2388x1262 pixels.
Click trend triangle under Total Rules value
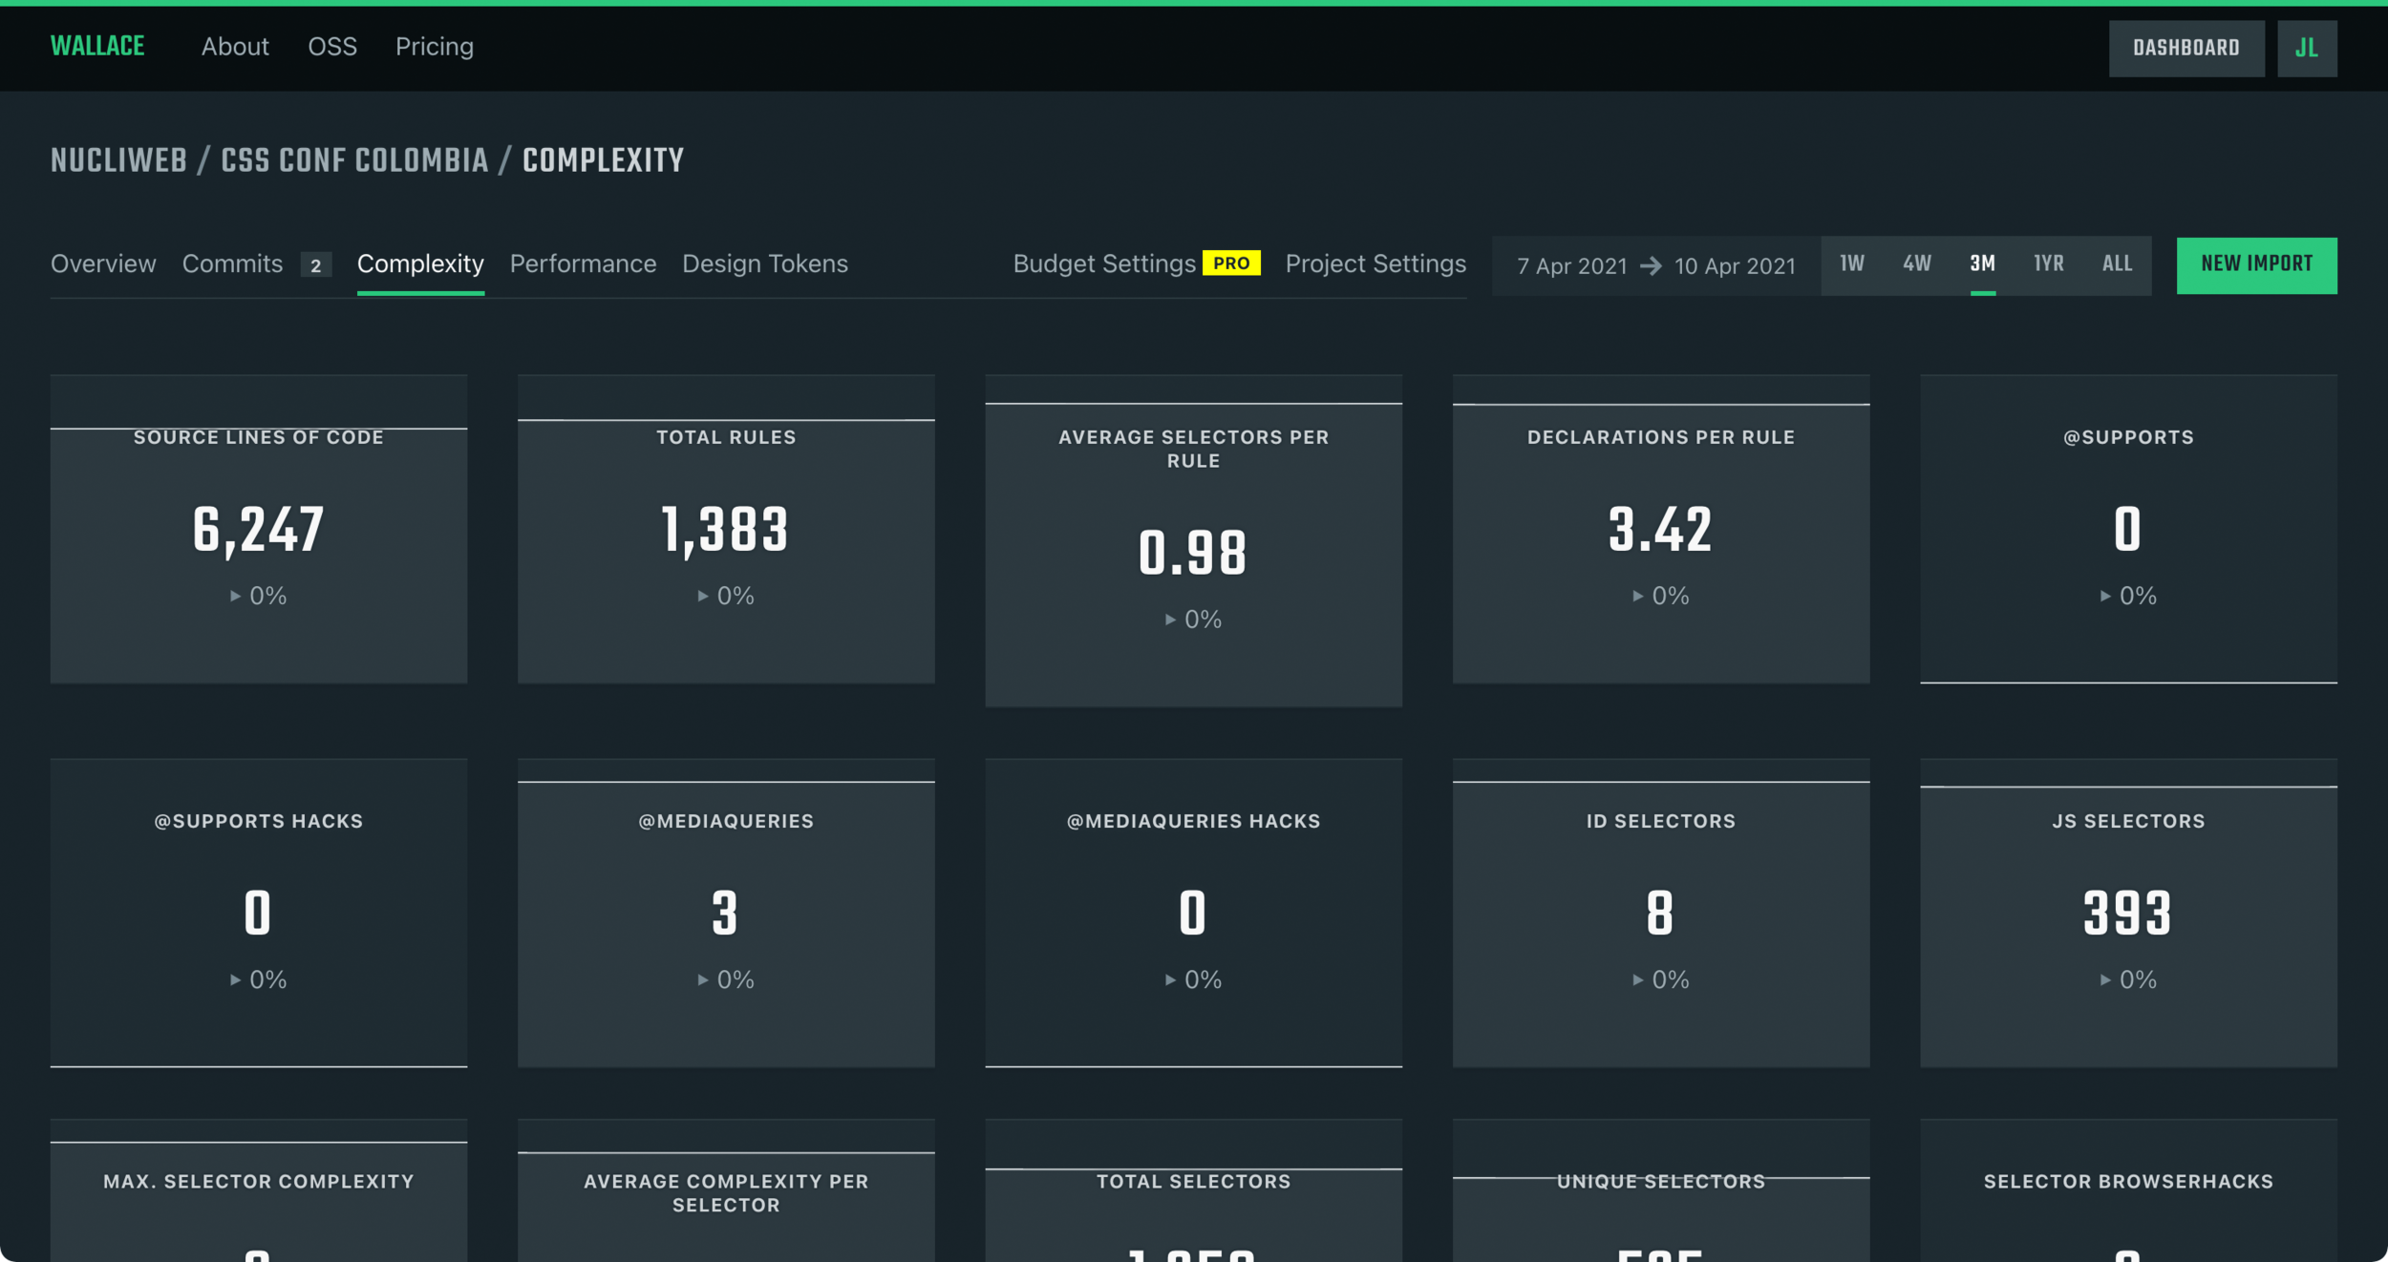click(x=703, y=596)
